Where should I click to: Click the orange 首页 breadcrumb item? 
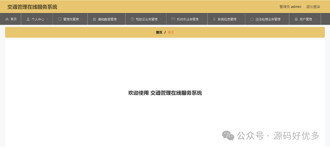[x=171, y=32]
